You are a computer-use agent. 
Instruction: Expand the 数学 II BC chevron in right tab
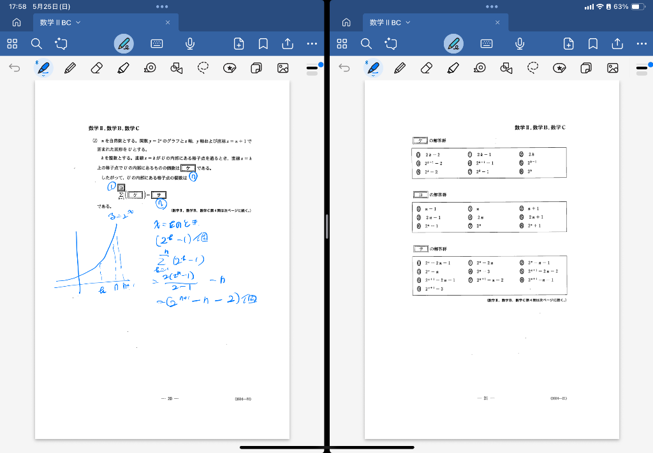pyautogui.click(x=408, y=22)
